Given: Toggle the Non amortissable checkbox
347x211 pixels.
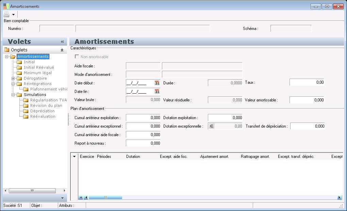Looking at the screenshot, I should 77,57.
